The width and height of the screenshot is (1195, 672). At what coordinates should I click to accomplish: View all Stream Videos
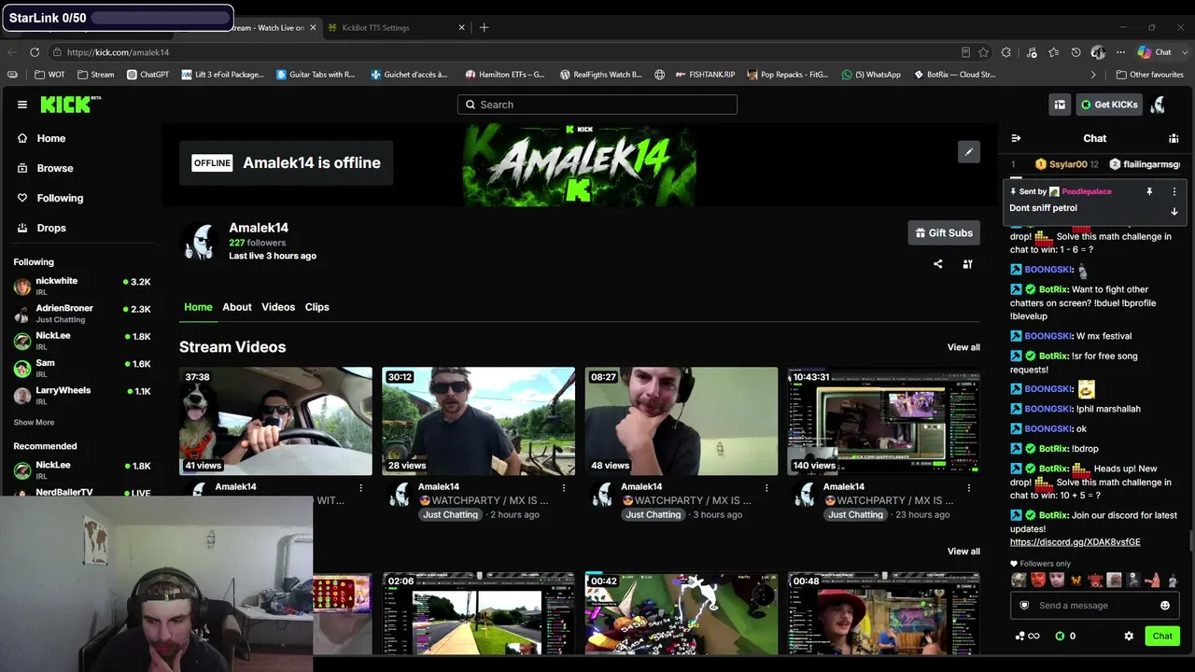pyautogui.click(x=963, y=347)
